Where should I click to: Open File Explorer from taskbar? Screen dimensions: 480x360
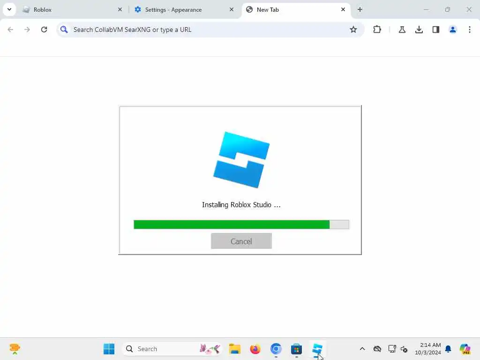click(x=235, y=349)
